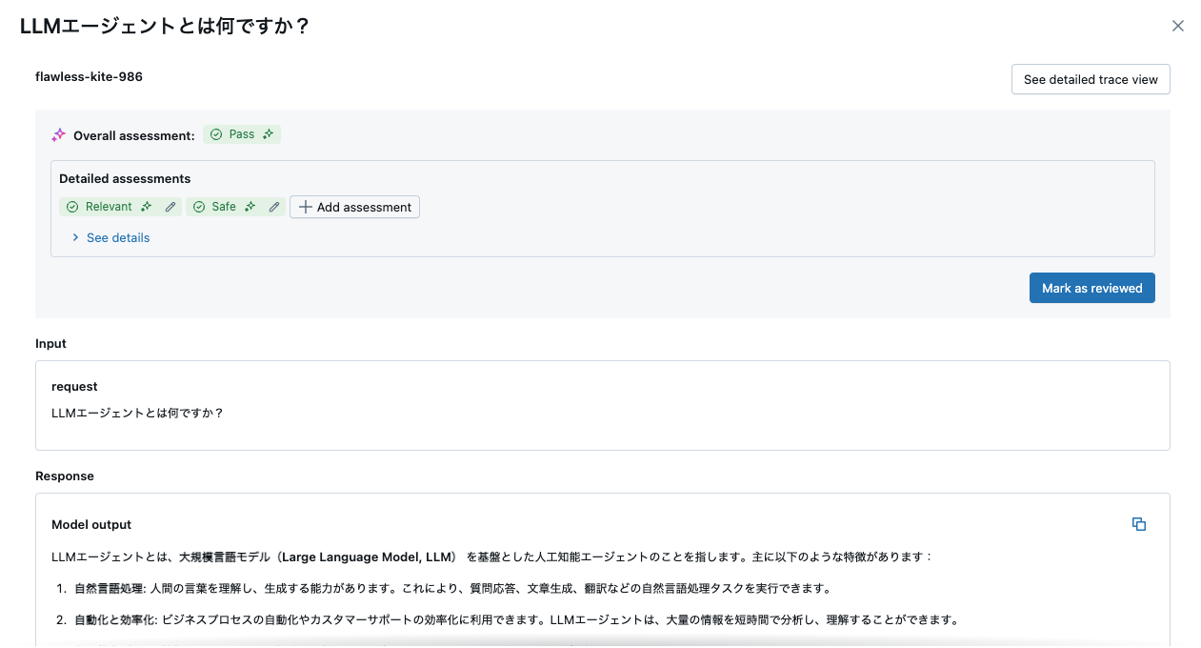The height and width of the screenshot is (648, 1201).
Task: Click the chevron next to See details
Action: [75, 237]
